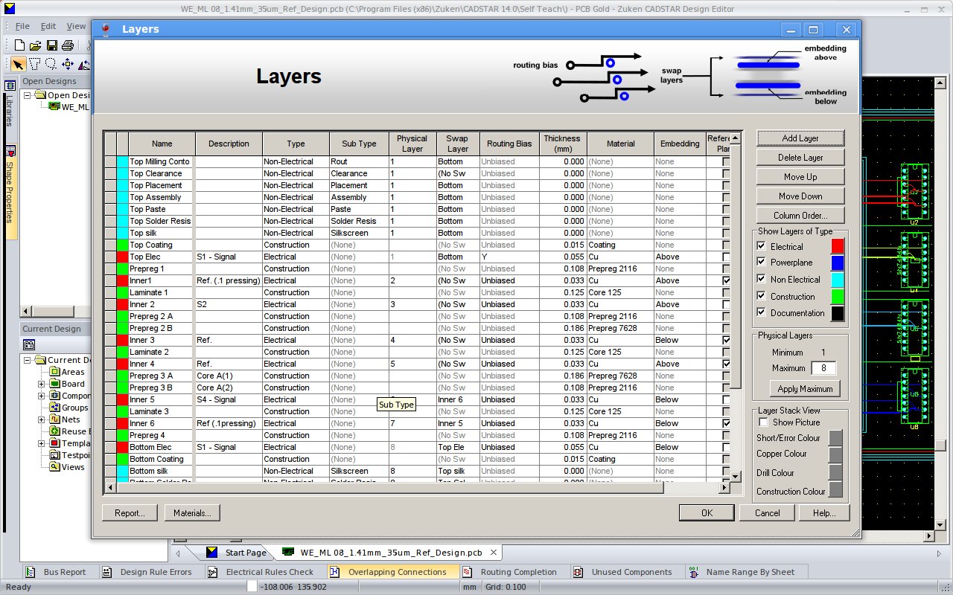Click the cyan Non Electrical colour swatch
Viewport: 953px width, 595px height.
point(838,280)
